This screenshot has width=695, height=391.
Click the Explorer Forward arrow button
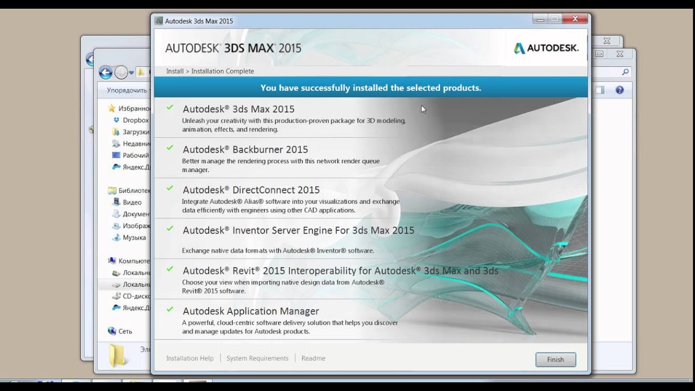pyautogui.click(x=121, y=72)
